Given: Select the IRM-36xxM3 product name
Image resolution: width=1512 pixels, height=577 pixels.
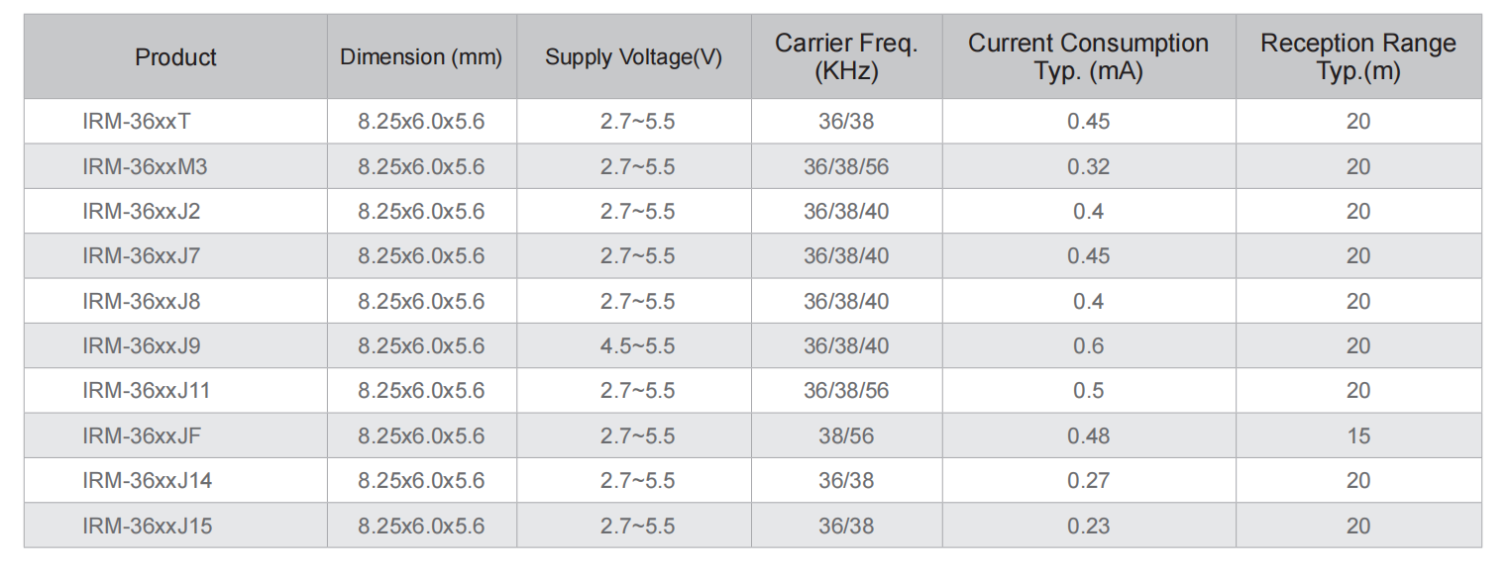Looking at the screenshot, I should [145, 166].
